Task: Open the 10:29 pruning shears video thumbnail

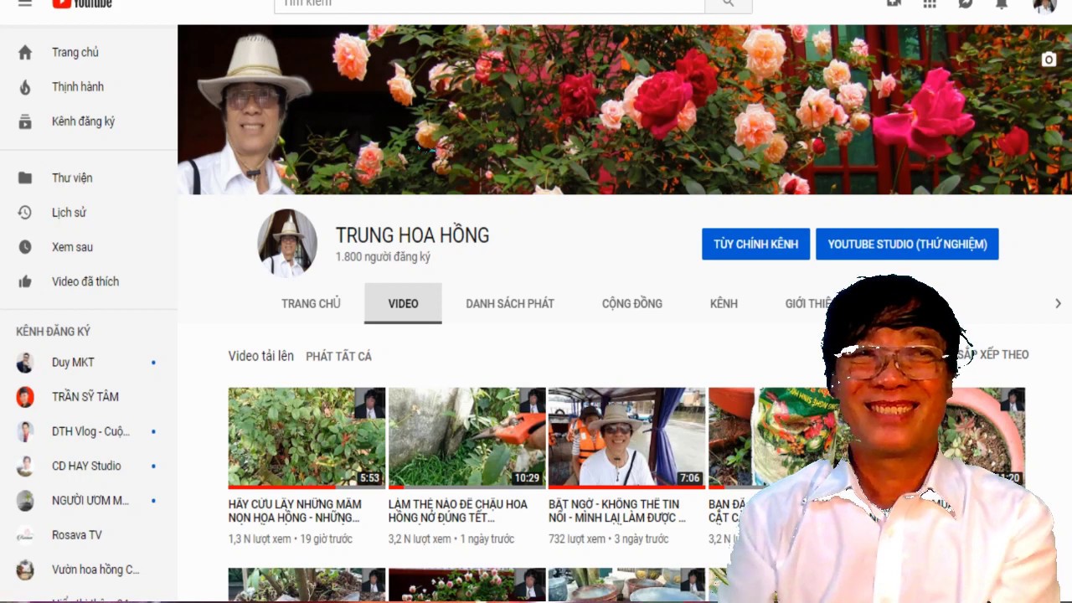Action: click(x=466, y=437)
